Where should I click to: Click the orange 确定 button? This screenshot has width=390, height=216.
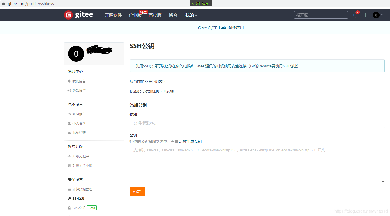[x=137, y=191]
